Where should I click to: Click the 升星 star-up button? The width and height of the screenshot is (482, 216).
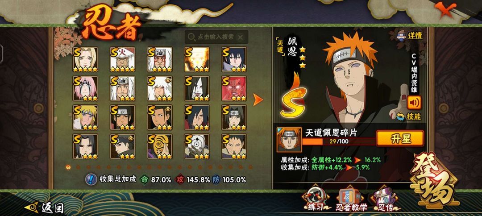(x=400, y=139)
